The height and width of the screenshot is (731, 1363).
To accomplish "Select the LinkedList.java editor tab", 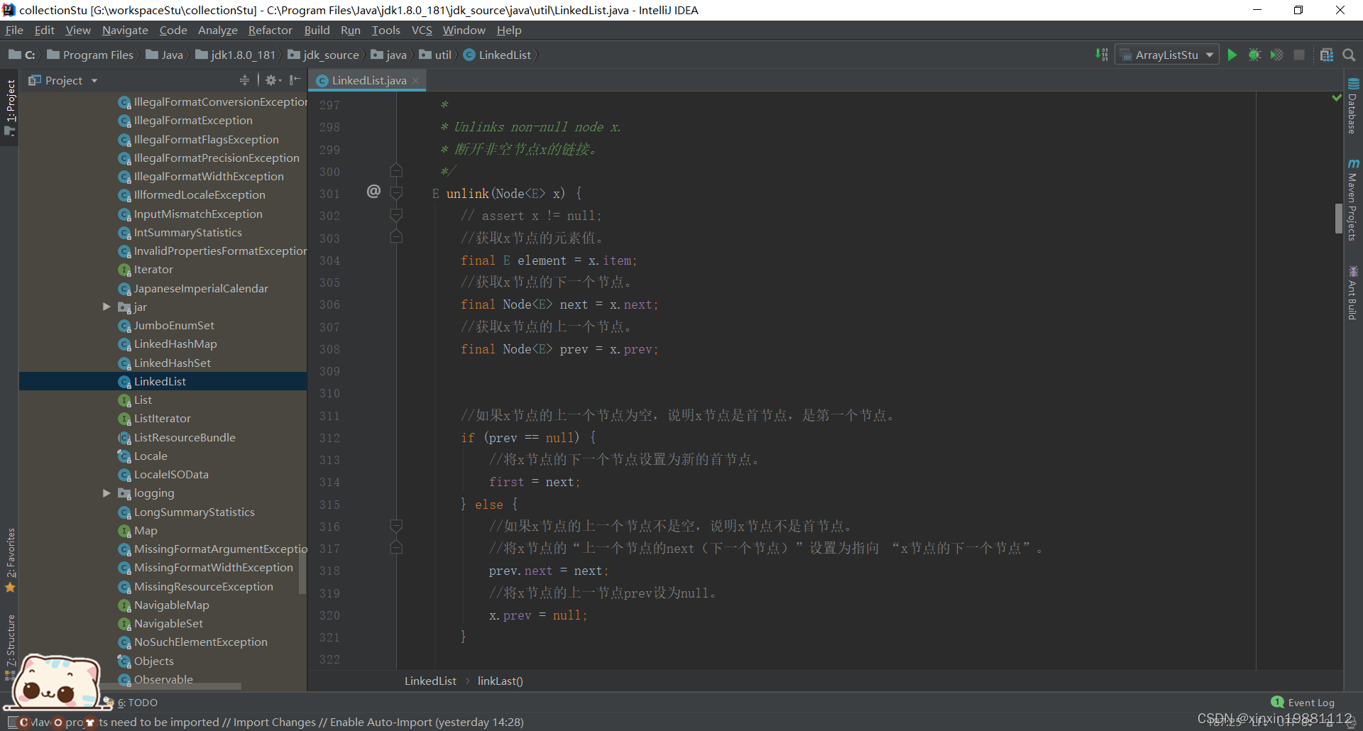I will pyautogui.click(x=366, y=80).
